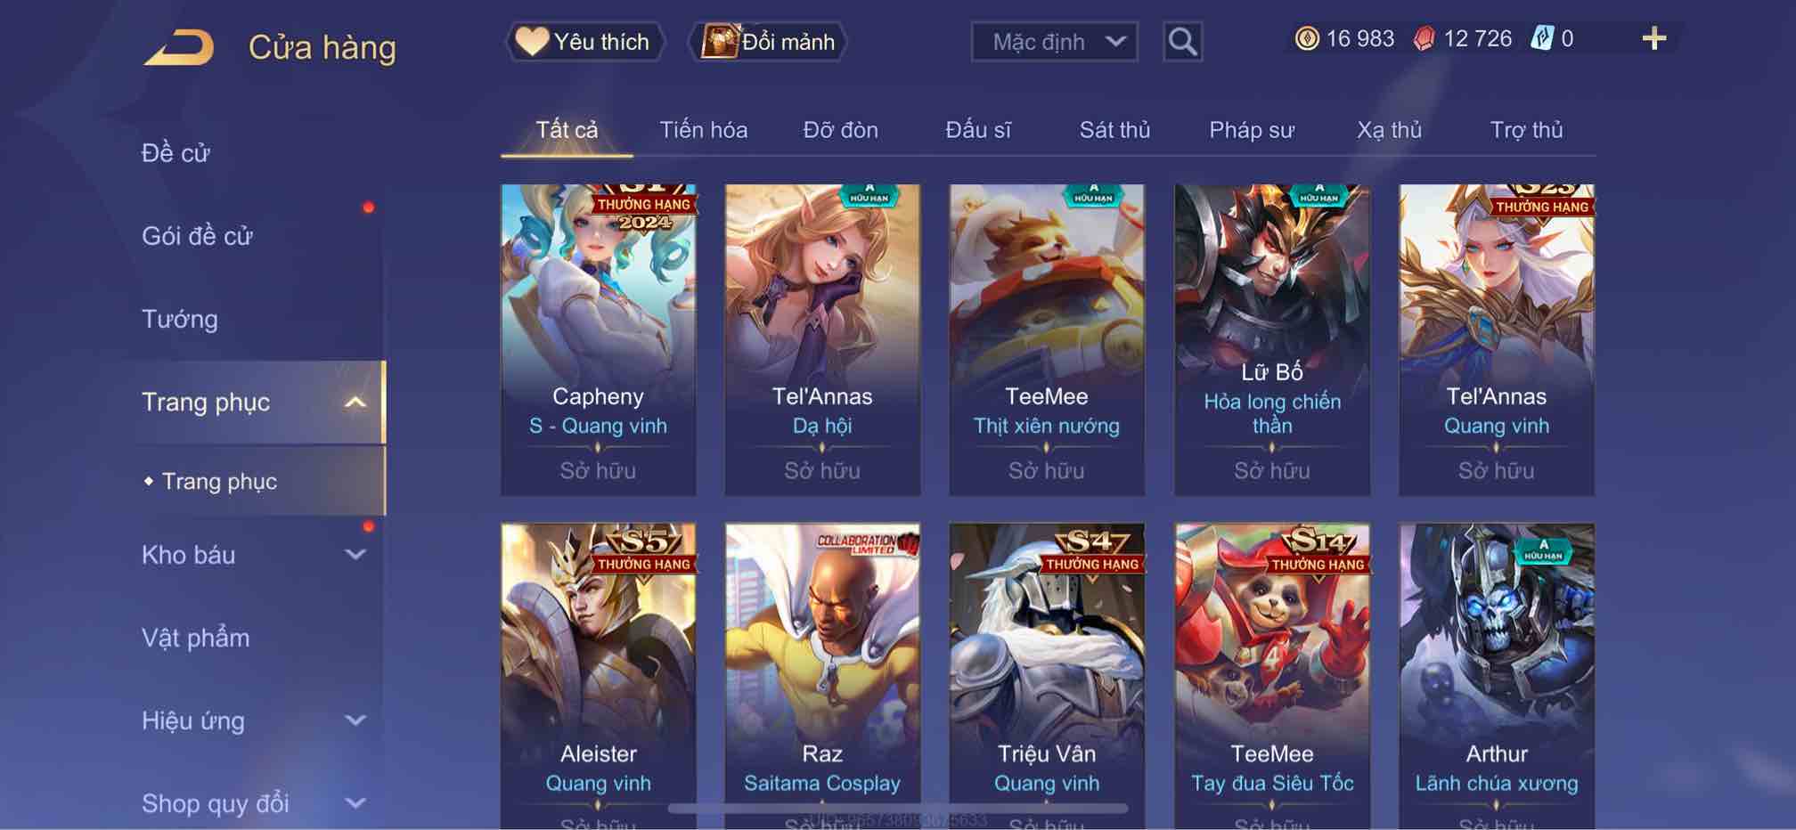Switch to the Pháp sư tab
Viewport: 1796px width, 830px height.
click(x=1251, y=130)
